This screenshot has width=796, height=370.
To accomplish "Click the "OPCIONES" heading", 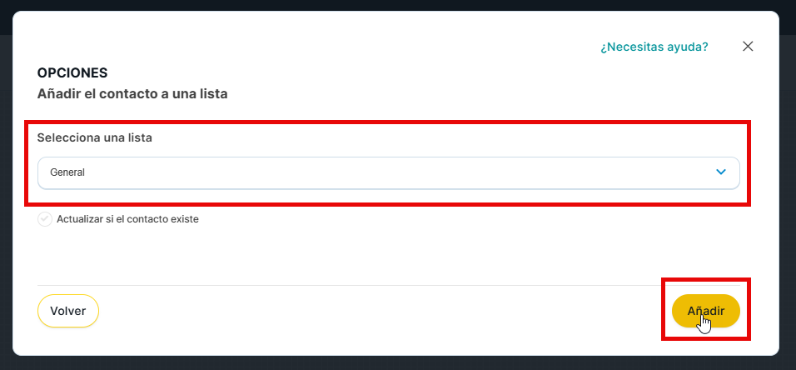I will point(72,73).
